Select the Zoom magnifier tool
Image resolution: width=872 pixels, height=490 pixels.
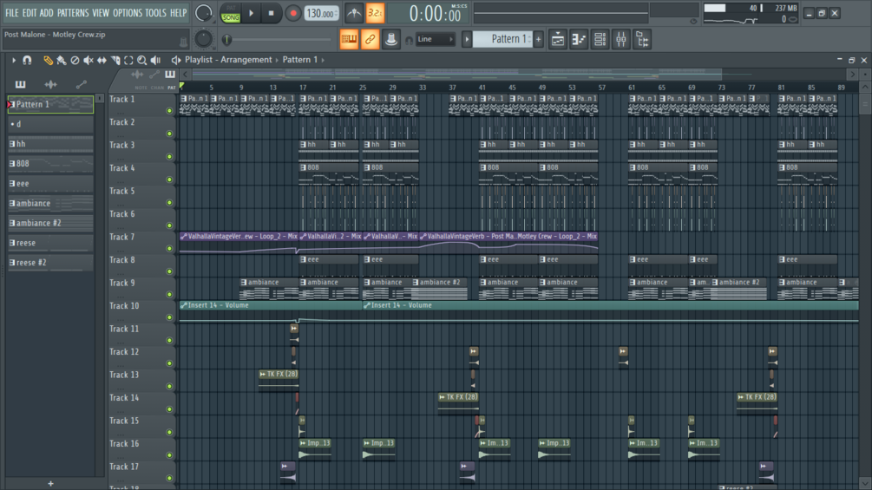[x=141, y=60]
